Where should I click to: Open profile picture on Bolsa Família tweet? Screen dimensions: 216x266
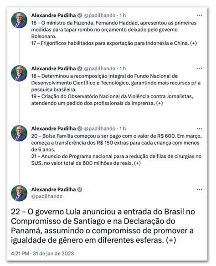tap(19, 133)
